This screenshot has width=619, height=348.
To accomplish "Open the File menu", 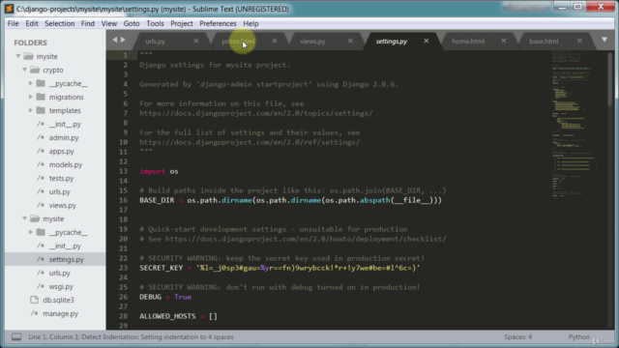I will (x=13, y=23).
